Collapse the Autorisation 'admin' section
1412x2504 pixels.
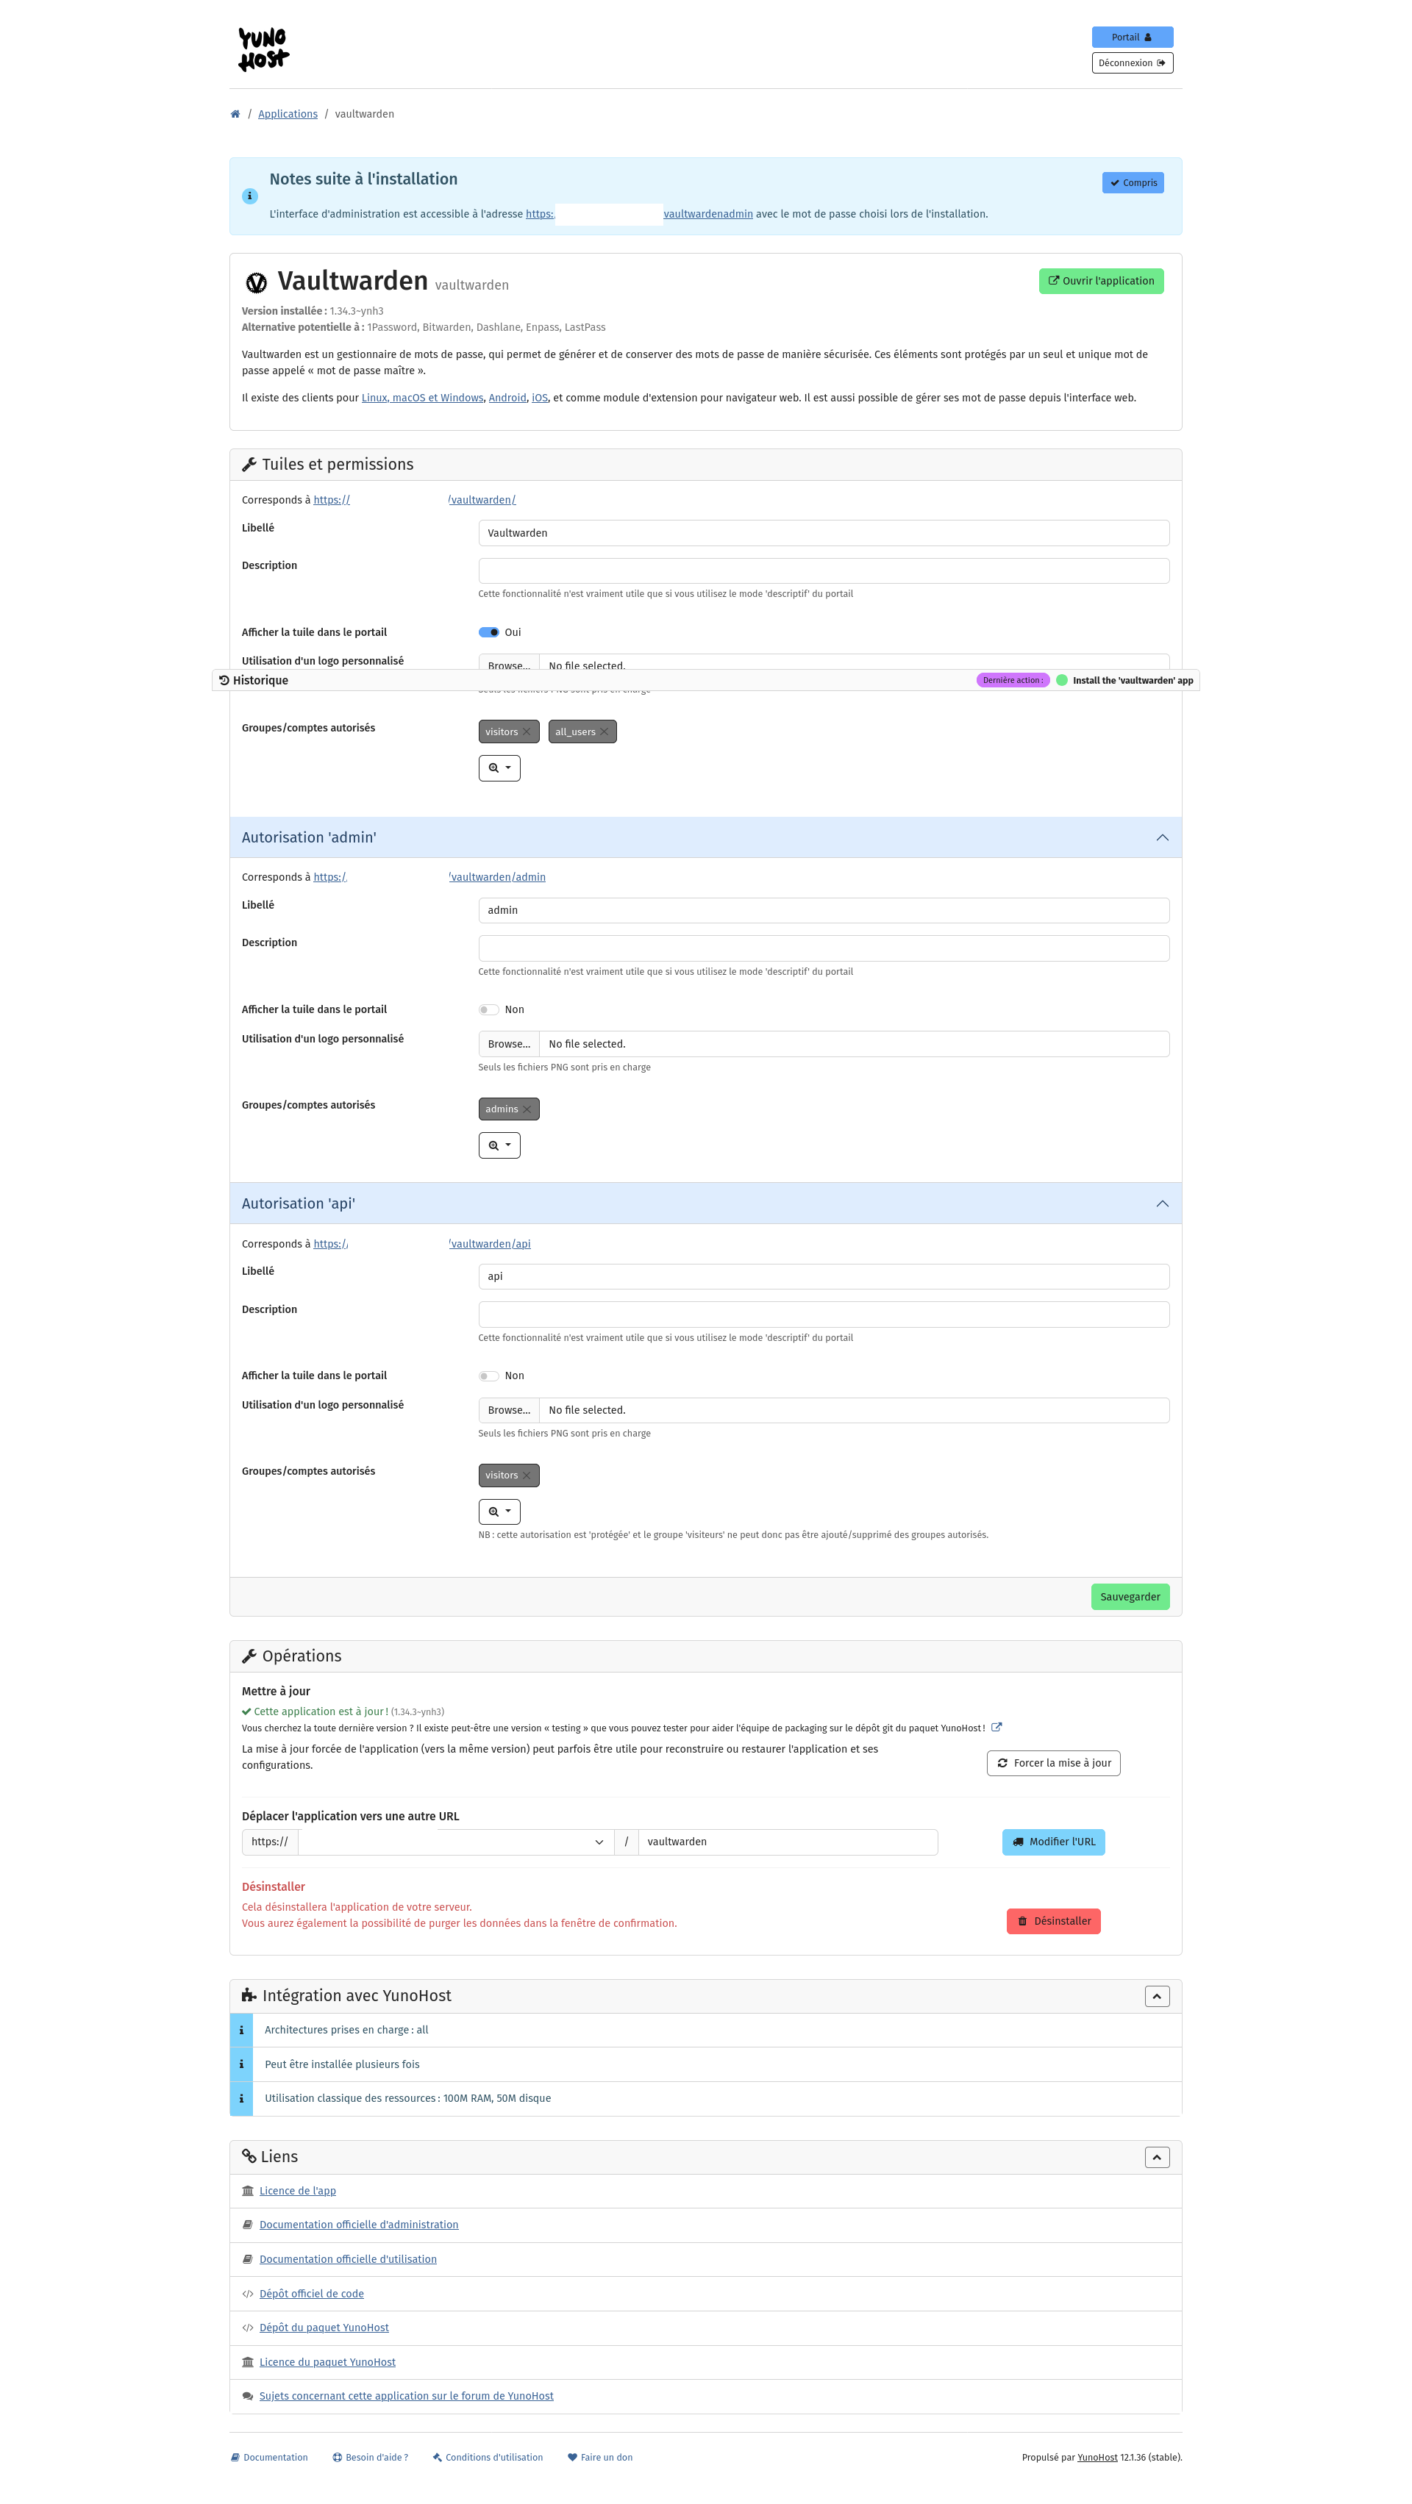(x=1161, y=838)
